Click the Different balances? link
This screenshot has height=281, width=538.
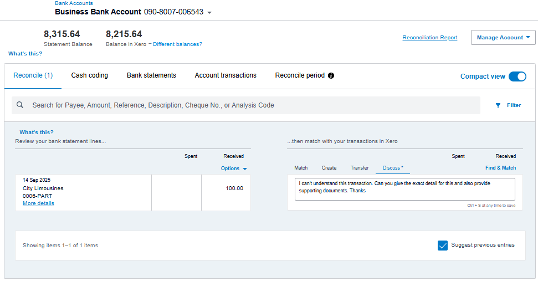tap(177, 44)
